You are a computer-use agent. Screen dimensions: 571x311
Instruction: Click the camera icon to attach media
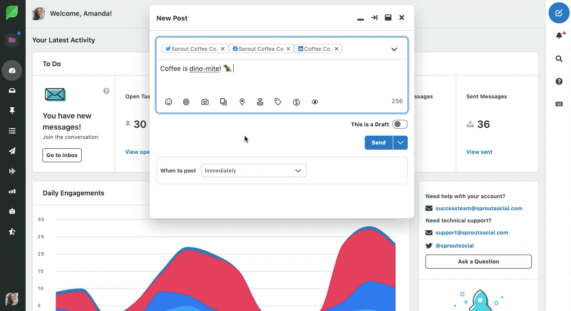coord(205,102)
